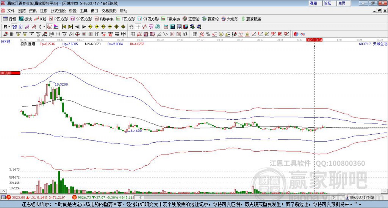Expand the 日 period dropdown arrow
The height and width of the screenshot is (208, 388).
9,27
